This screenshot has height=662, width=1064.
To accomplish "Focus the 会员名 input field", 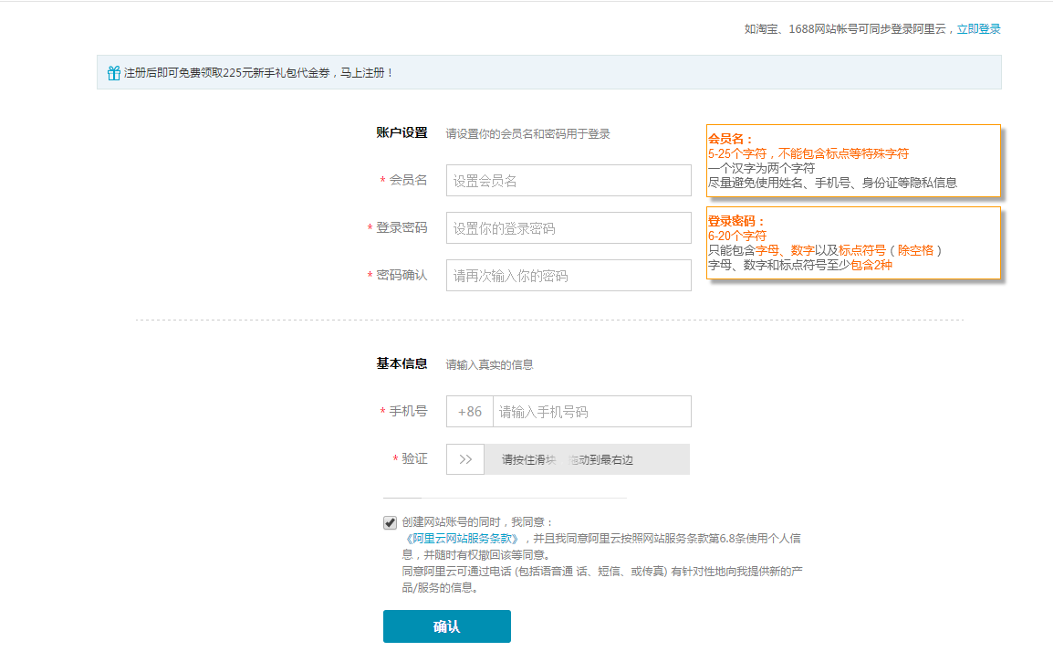I will [x=569, y=181].
